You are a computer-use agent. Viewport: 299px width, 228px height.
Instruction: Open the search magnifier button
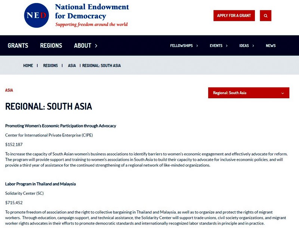tap(265, 16)
